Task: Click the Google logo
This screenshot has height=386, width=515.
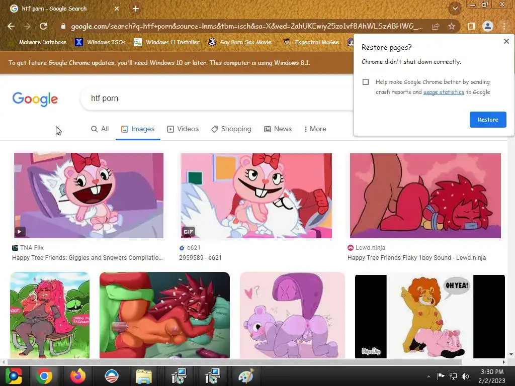Action: coord(35,99)
